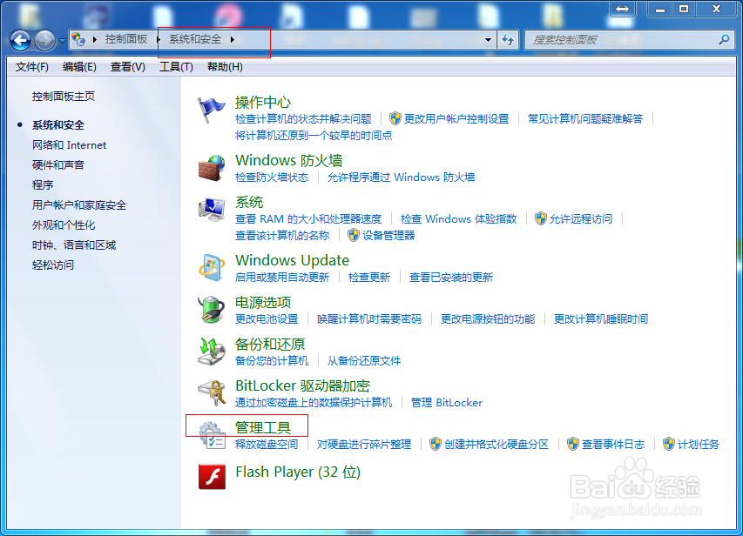
Task: Click 检查更新 link
Action: coord(369,277)
